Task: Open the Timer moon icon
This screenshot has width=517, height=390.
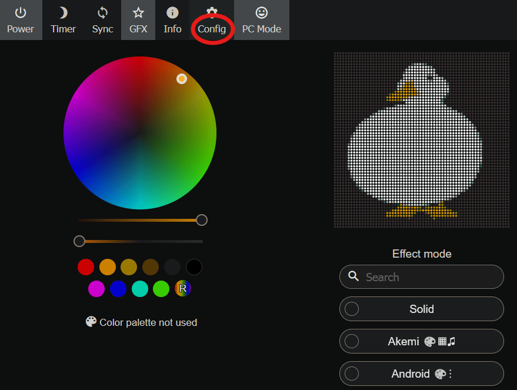Action: click(63, 20)
